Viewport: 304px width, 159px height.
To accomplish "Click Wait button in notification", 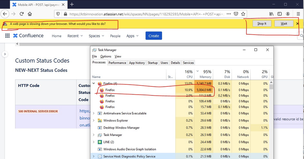I will [284, 24].
